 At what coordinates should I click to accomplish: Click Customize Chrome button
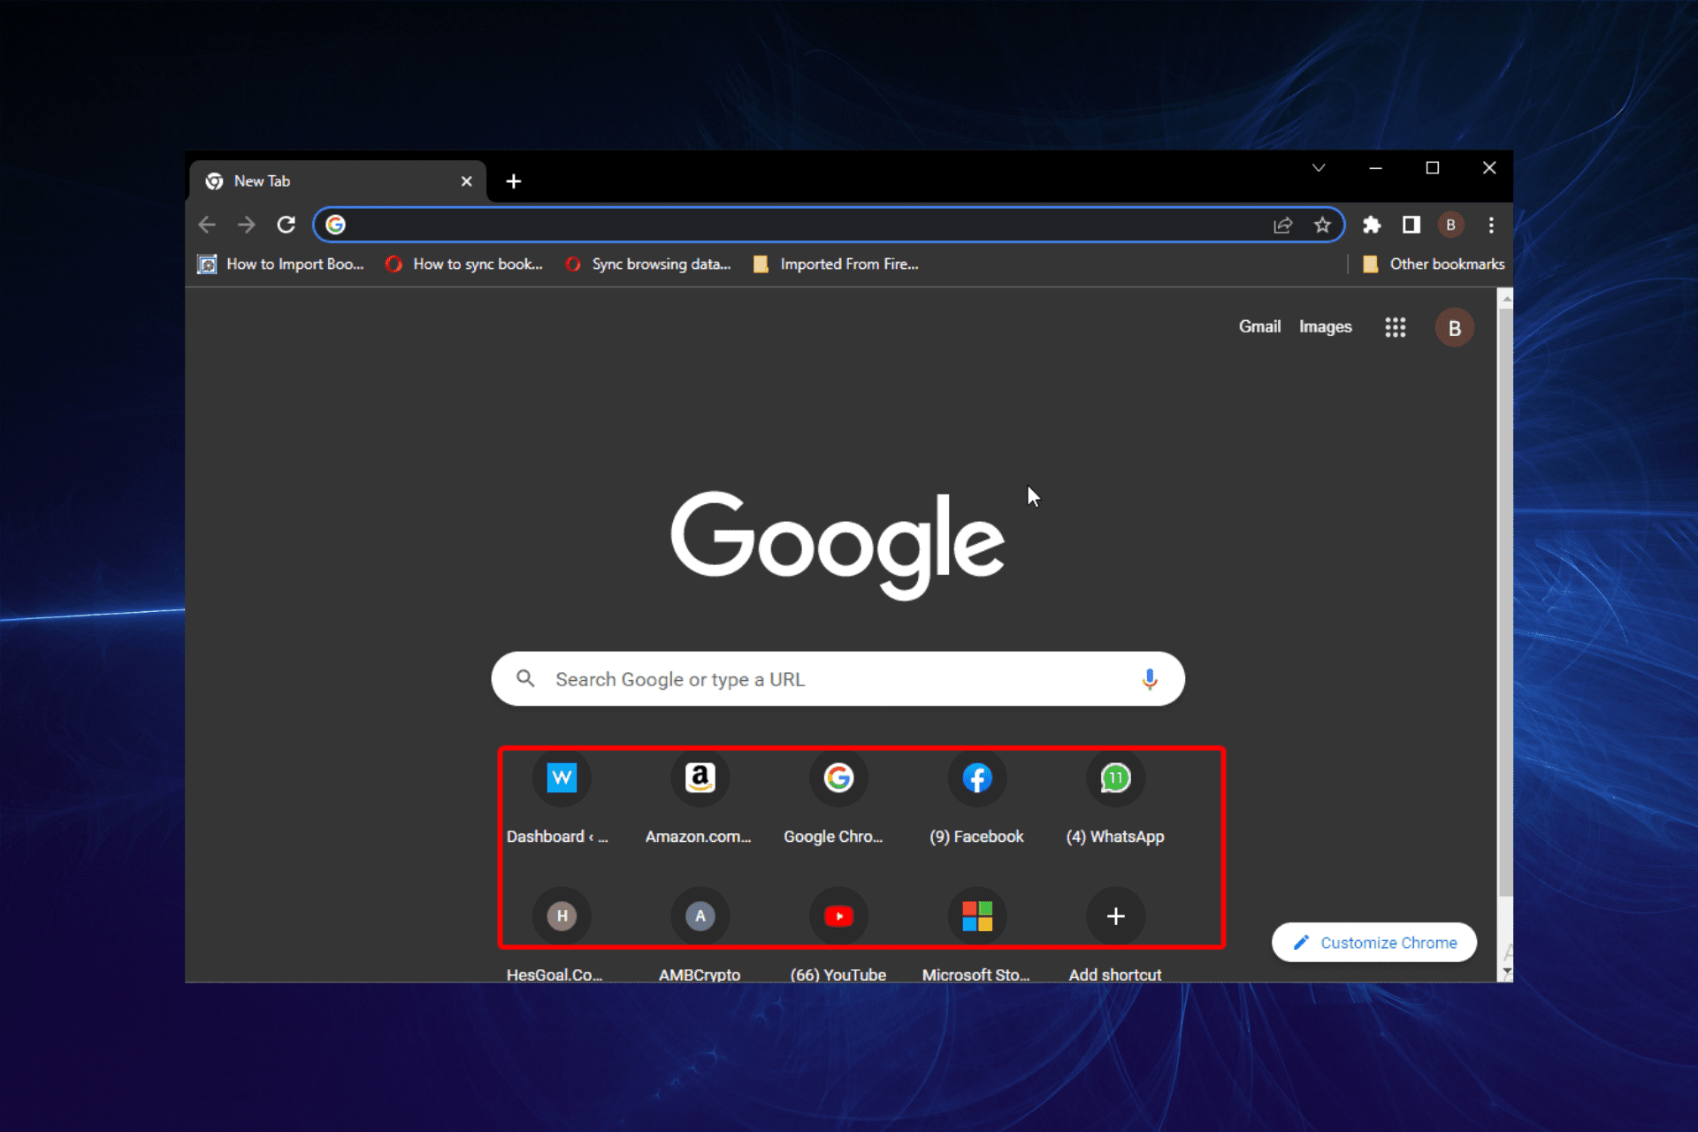click(1373, 943)
